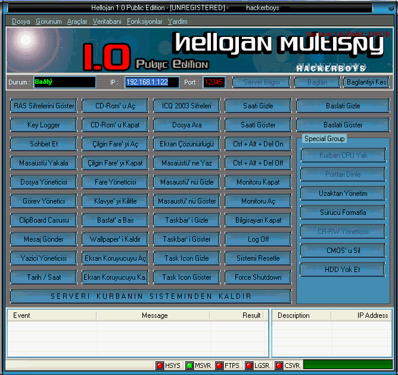Click the Baglan button

point(317,82)
